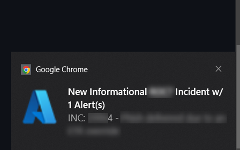Screen dimensions: 240x150
Task: Click the "1 Alert(s)" text line
Action: pyautogui.click(x=86, y=105)
